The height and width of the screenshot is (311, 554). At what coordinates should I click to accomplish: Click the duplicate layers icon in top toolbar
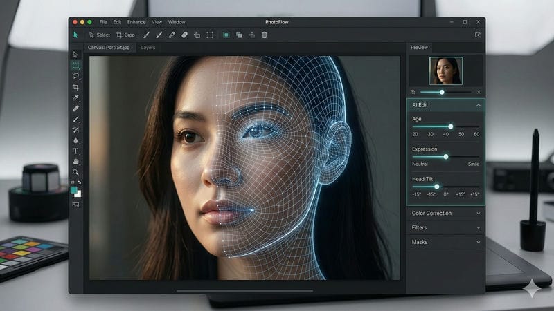239,35
